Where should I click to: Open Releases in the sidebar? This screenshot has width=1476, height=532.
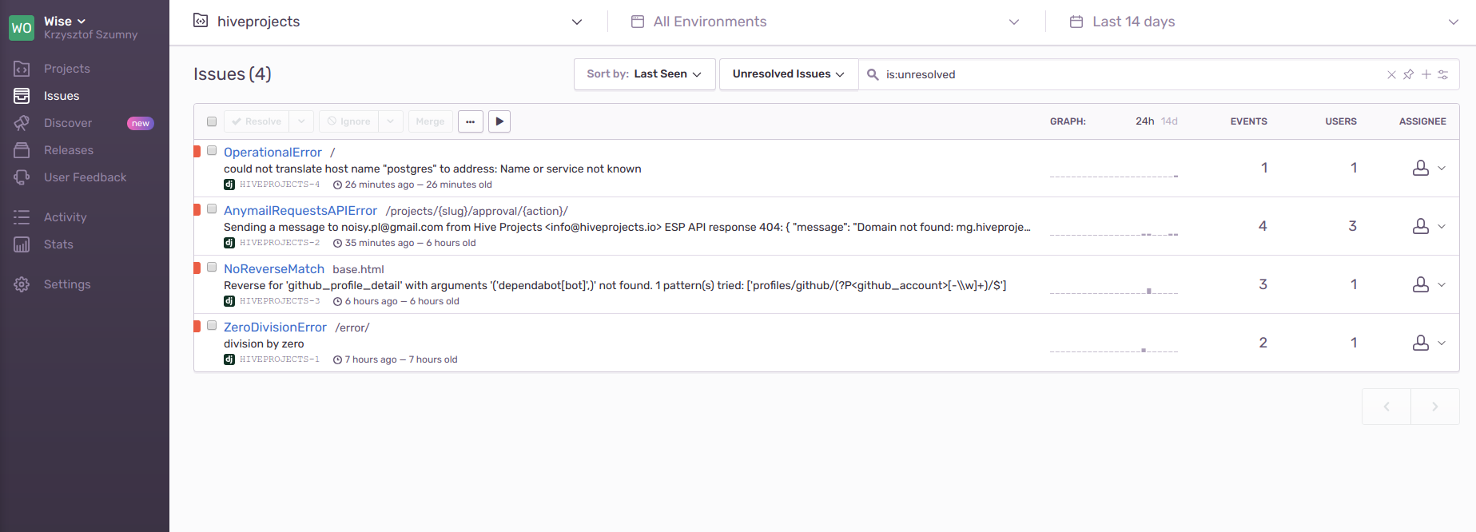pyautogui.click(x=69, y=150)
